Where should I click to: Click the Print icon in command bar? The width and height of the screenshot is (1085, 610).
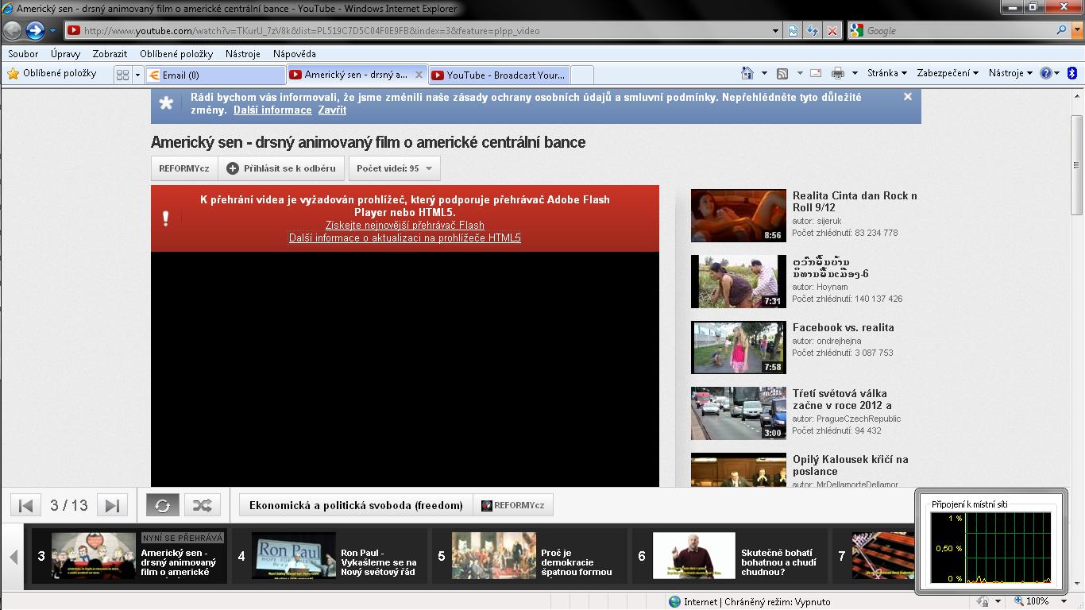coord(837,74)
